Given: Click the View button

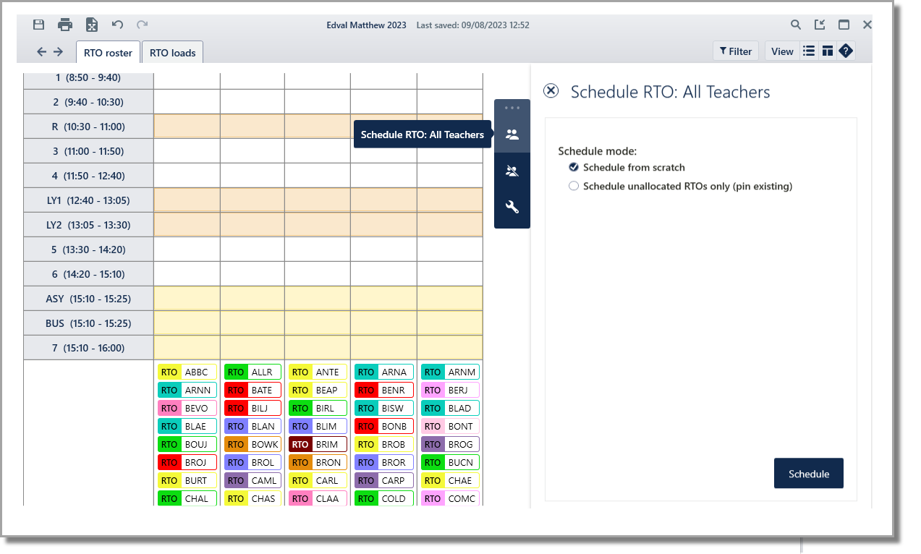Looking at the screenshot, I should click(782, 51).
